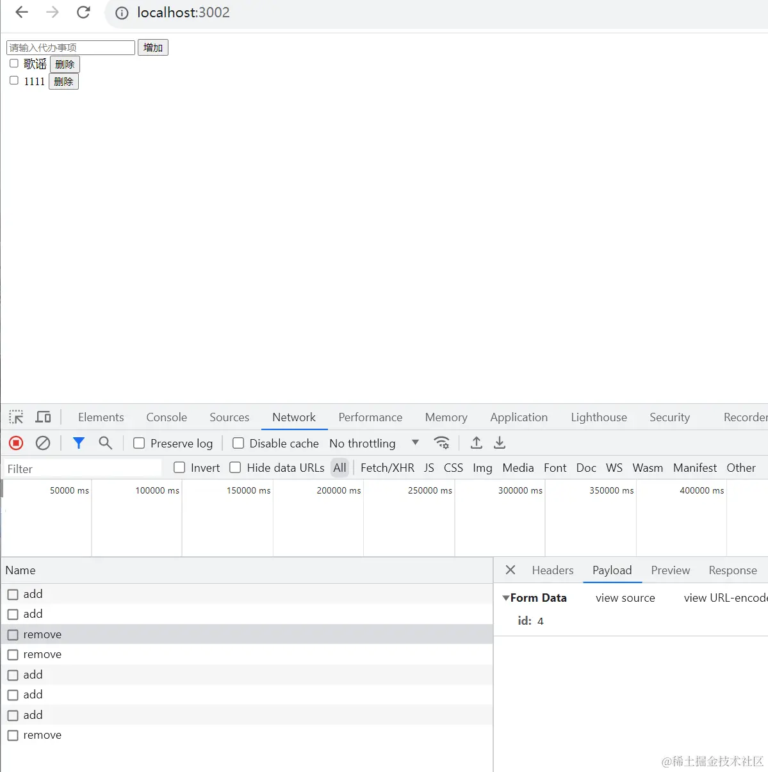Filter requests by Font

[x=555, y=468]
